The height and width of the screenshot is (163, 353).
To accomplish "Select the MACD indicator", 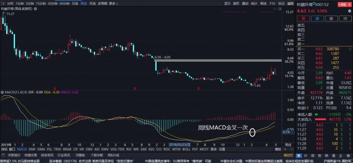I will [x=22, y=149].
